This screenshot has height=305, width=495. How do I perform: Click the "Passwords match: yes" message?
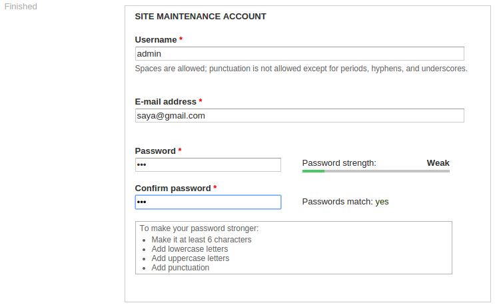coord(345,202)
